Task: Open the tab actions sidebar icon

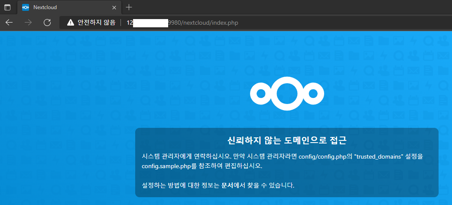Action: [7, 7]
